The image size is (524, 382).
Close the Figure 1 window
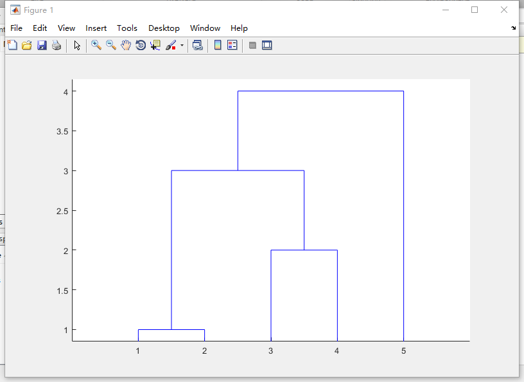[504, 10]
